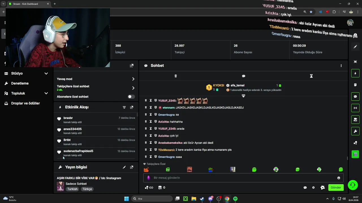362x203 pixels.
Task: Open the green headset support bubble
Action: click(353, 185)
